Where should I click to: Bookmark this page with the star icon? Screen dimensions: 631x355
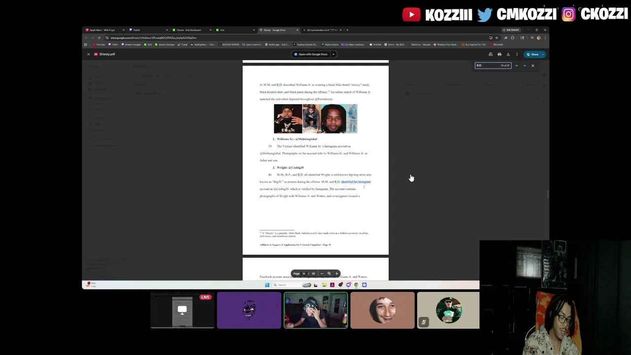point(496,37)
